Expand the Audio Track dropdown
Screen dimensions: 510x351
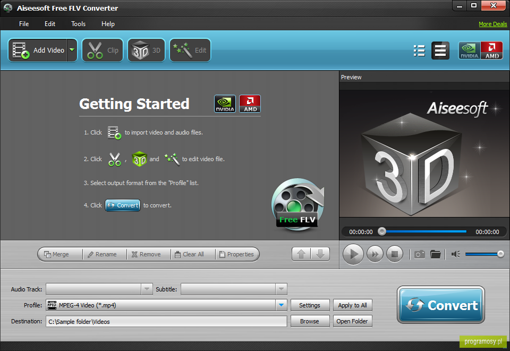tap(147, 289)
